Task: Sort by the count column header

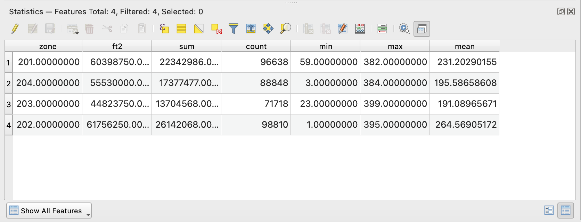Action: (x=256, y=46)
